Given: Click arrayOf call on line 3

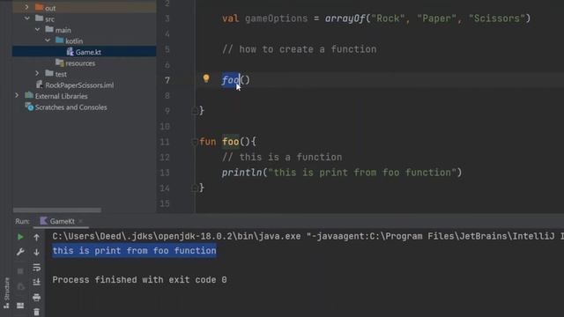Looking at the screenshot, I should click(x=345, y=18).
